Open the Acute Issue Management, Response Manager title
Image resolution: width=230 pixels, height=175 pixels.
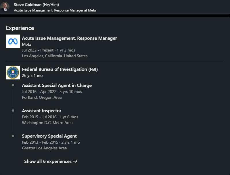(x=69, y=38)
